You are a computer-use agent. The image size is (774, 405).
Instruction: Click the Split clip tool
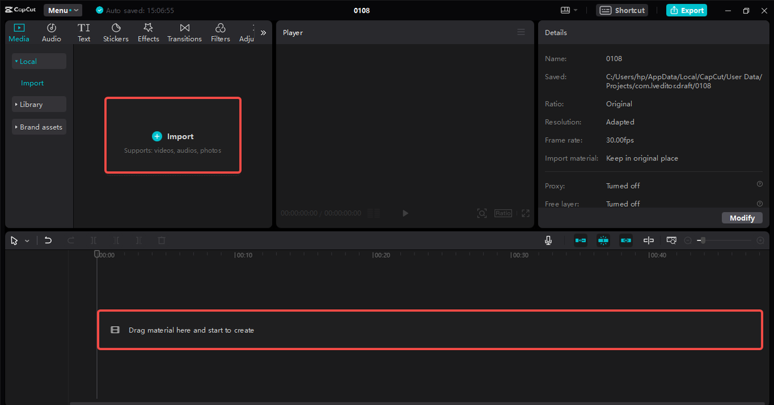94,240
